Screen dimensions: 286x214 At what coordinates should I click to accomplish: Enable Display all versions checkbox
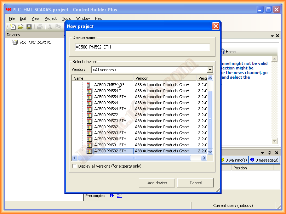(74, 166)
